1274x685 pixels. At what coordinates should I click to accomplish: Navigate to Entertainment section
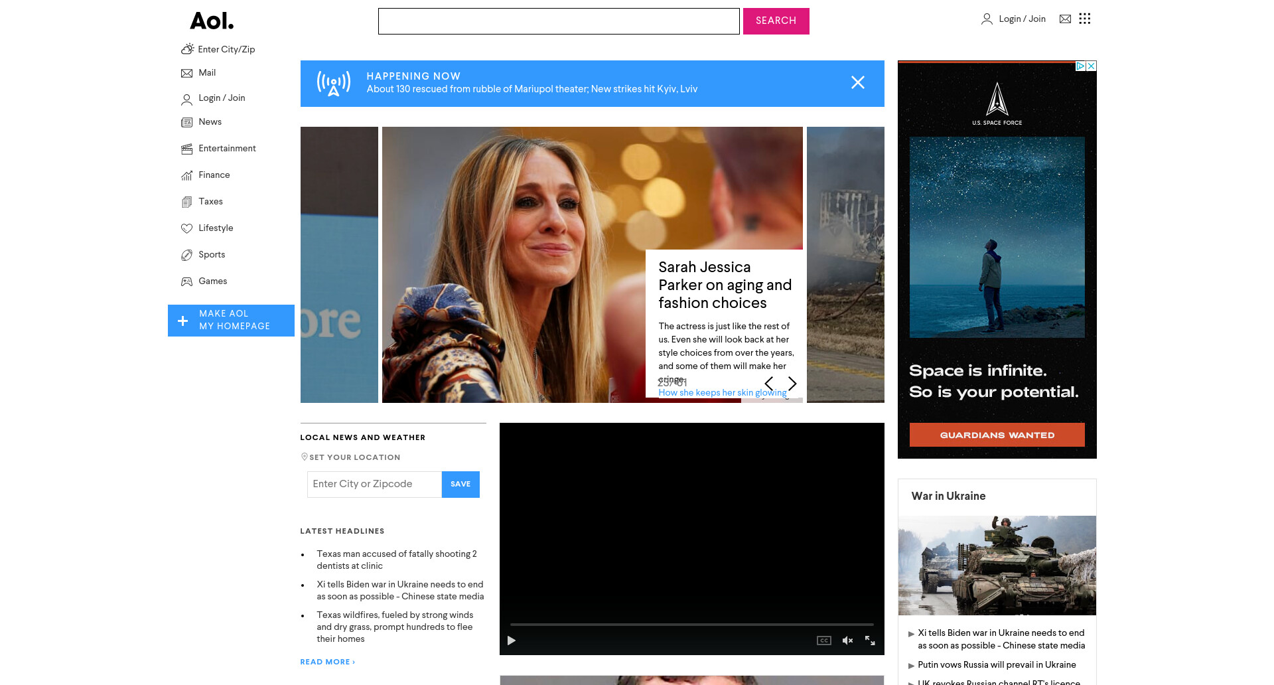pyautogui.click(x=227, y=149)
